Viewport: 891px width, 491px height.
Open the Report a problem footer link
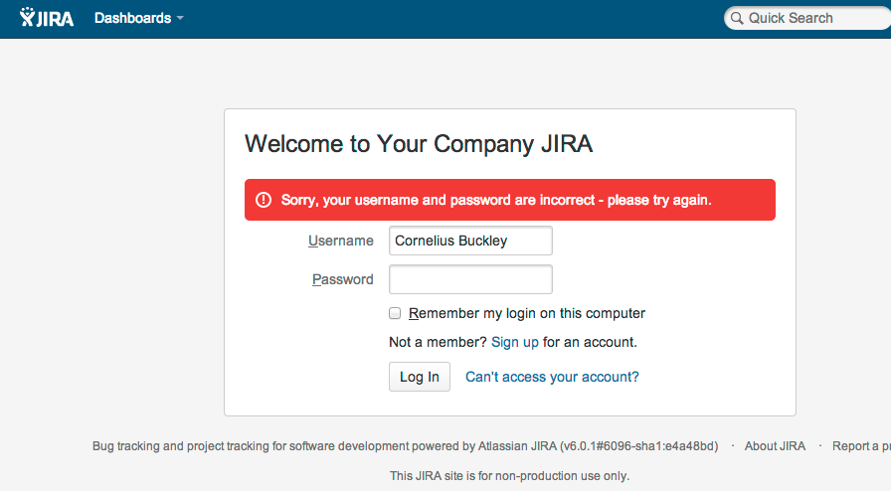861,446
